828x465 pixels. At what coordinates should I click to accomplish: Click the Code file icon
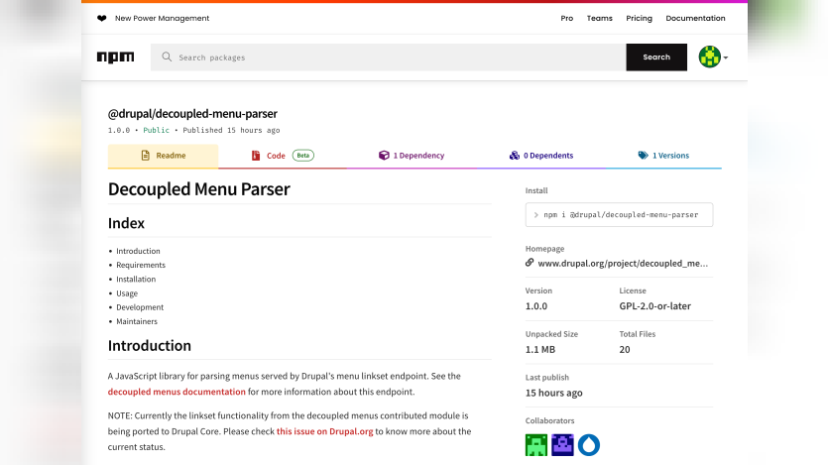point(256,156)
